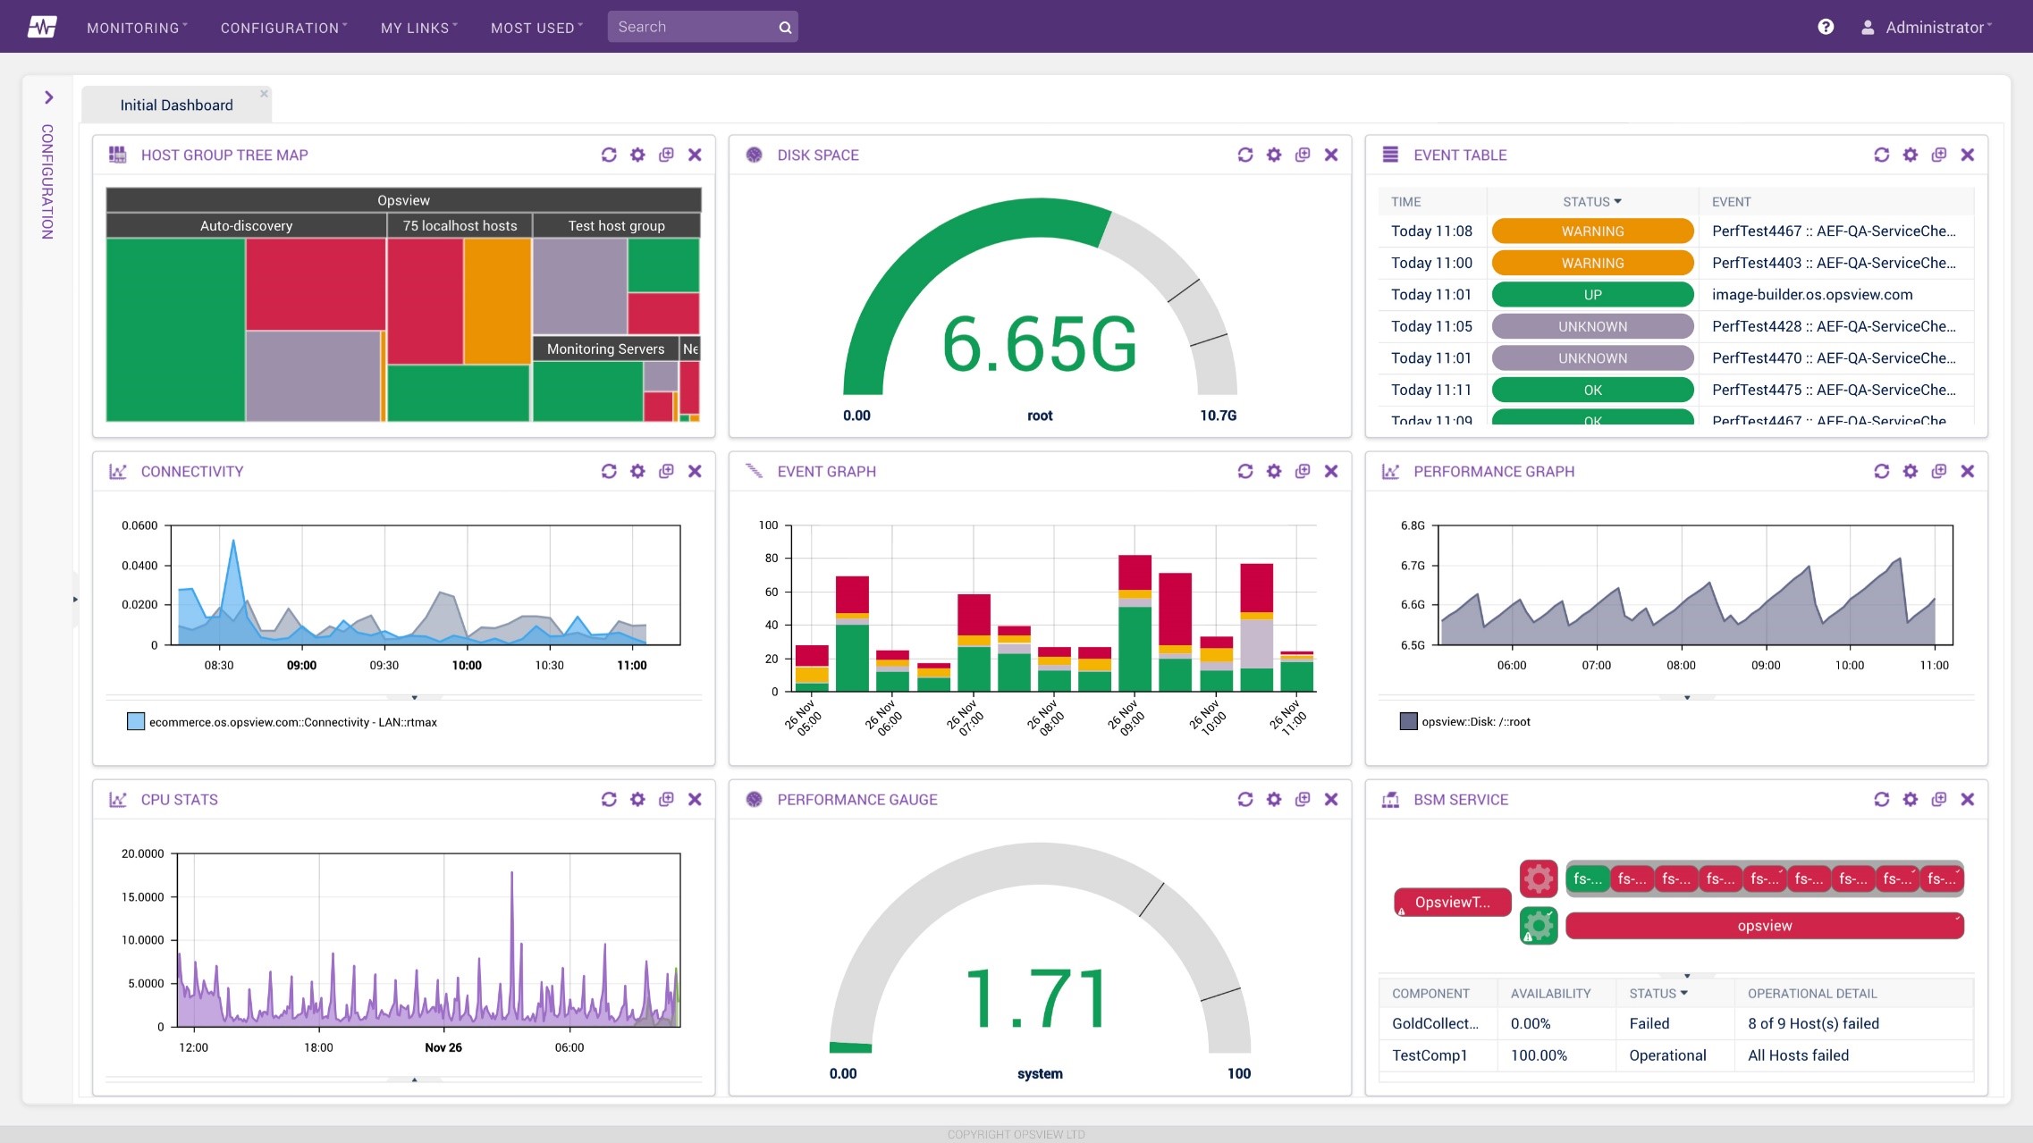Image resolution: width=2033 pixels, height=1143 pixels.
Task: Expand the Monitoring navigation dropdown
Action: pyautogui.click(x=134, y=25)
